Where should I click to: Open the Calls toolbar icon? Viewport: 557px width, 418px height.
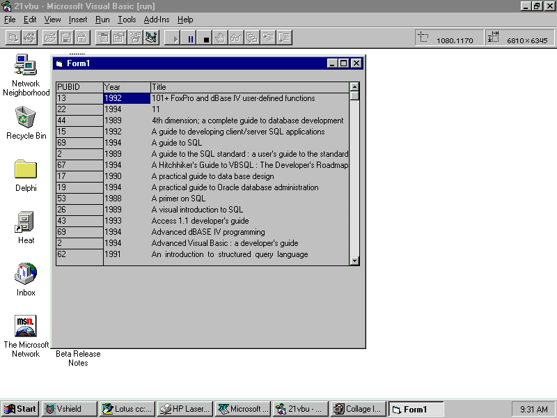tap(251, 38)
